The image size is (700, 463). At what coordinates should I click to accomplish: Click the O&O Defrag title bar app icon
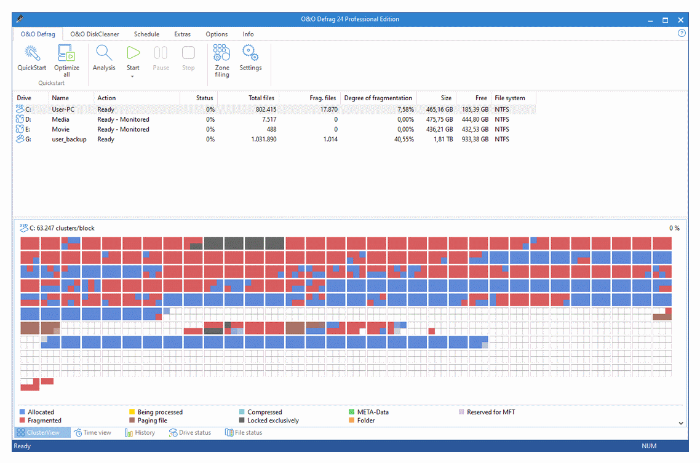point(20,18)
